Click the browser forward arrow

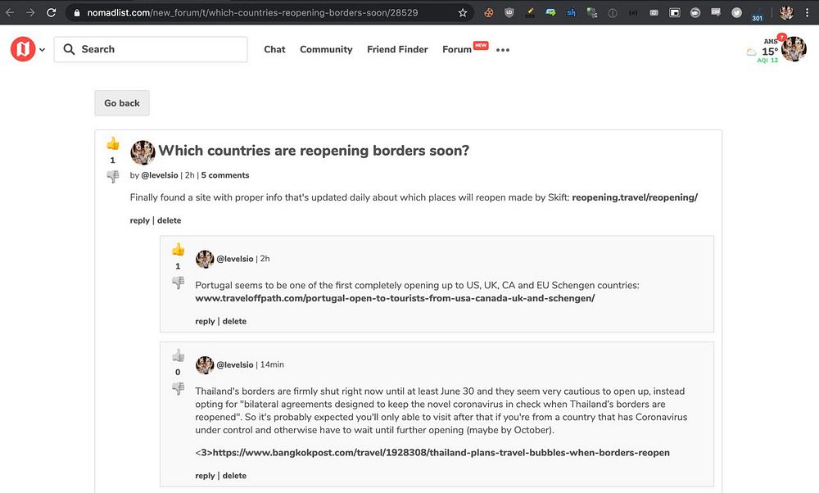click(x=30, y=12)
